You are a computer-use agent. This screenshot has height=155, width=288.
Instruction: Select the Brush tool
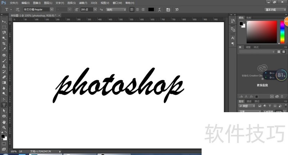click(4, 61)
